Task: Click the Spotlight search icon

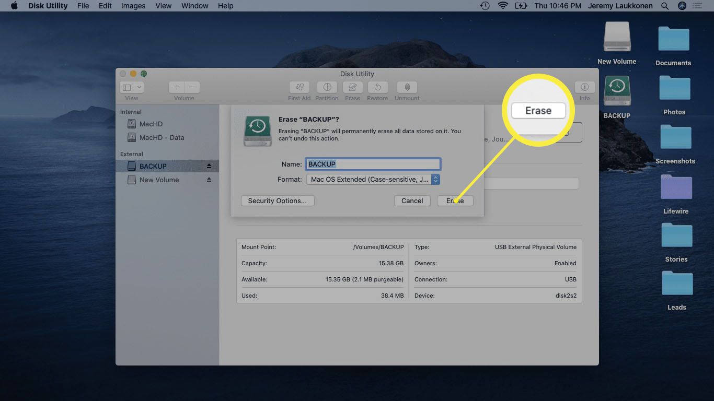Action: (665, 6)
